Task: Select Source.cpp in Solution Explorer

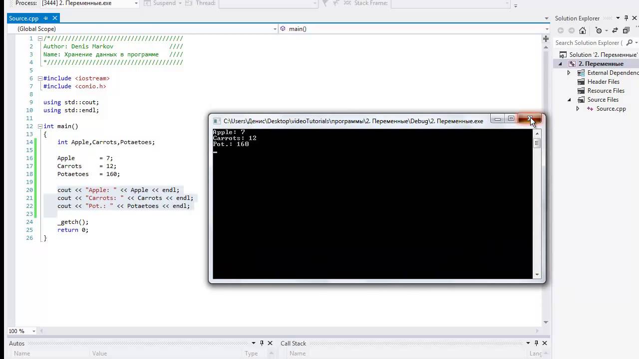Action: tap(611, 109)
